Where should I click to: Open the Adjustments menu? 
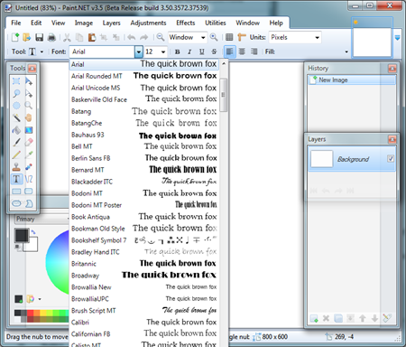click(x=148, y=23)
